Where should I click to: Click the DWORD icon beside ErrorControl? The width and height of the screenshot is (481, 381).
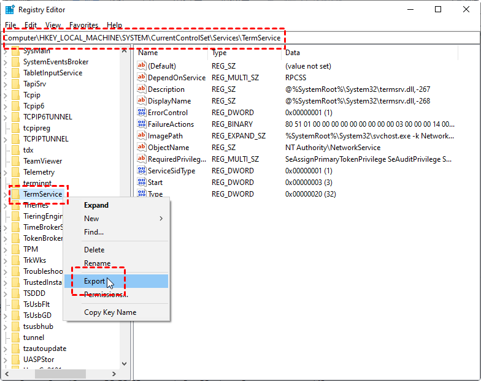pyautogui.click(x=141, y=113)
